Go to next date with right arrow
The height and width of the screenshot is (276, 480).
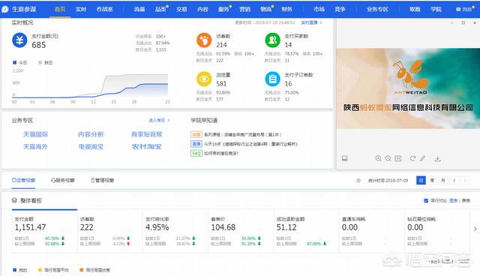tap(465, 181)
